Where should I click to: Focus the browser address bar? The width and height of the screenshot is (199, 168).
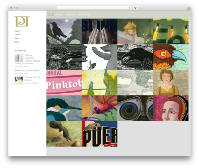(x=94, y=8)
